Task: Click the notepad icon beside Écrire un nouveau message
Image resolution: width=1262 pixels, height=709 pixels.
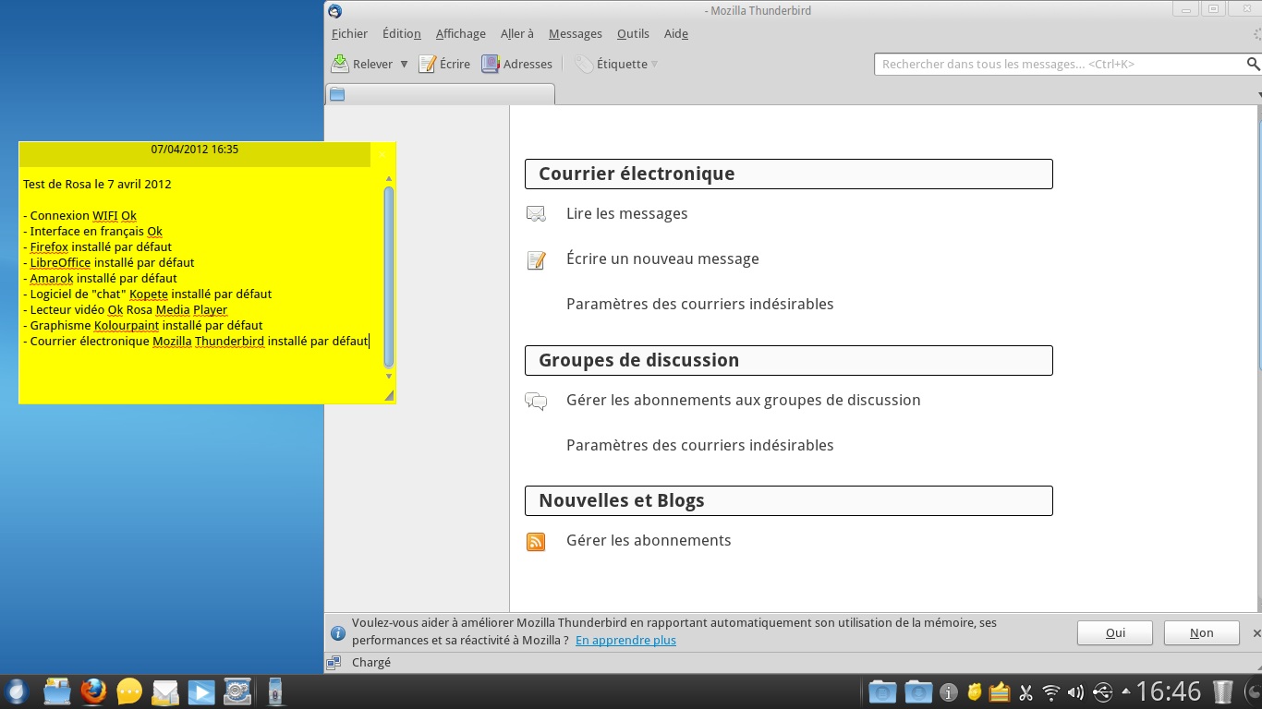Action: pyautogui.click(x=536, y=259)
